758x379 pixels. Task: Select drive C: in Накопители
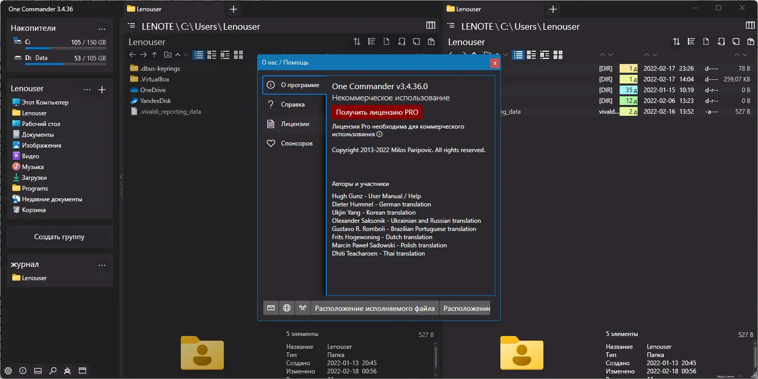60,44
